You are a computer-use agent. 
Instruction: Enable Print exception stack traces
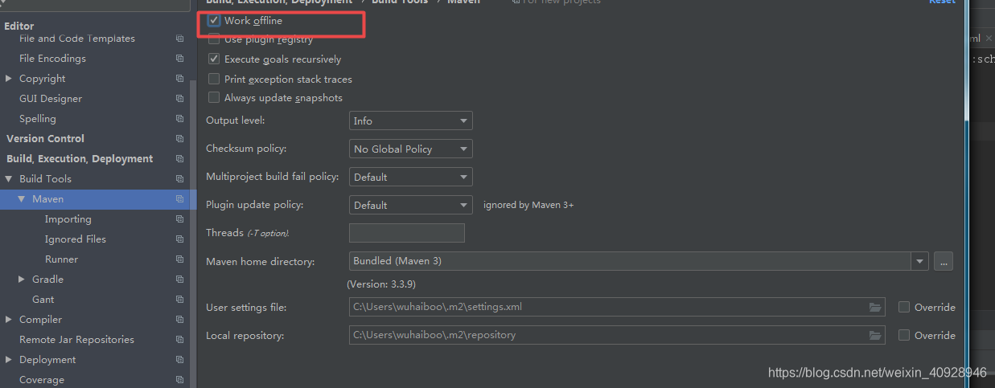(214, 80)
